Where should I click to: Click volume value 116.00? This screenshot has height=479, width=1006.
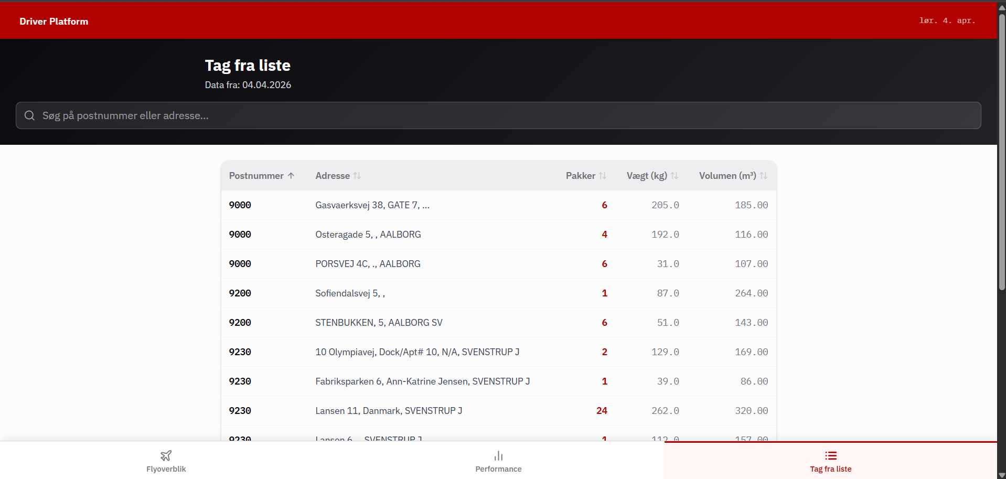pos(752,235)
